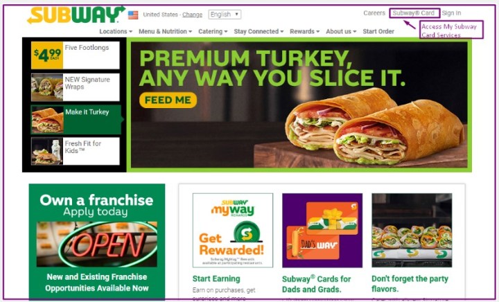Click the United States flag icon

[133, 15]
